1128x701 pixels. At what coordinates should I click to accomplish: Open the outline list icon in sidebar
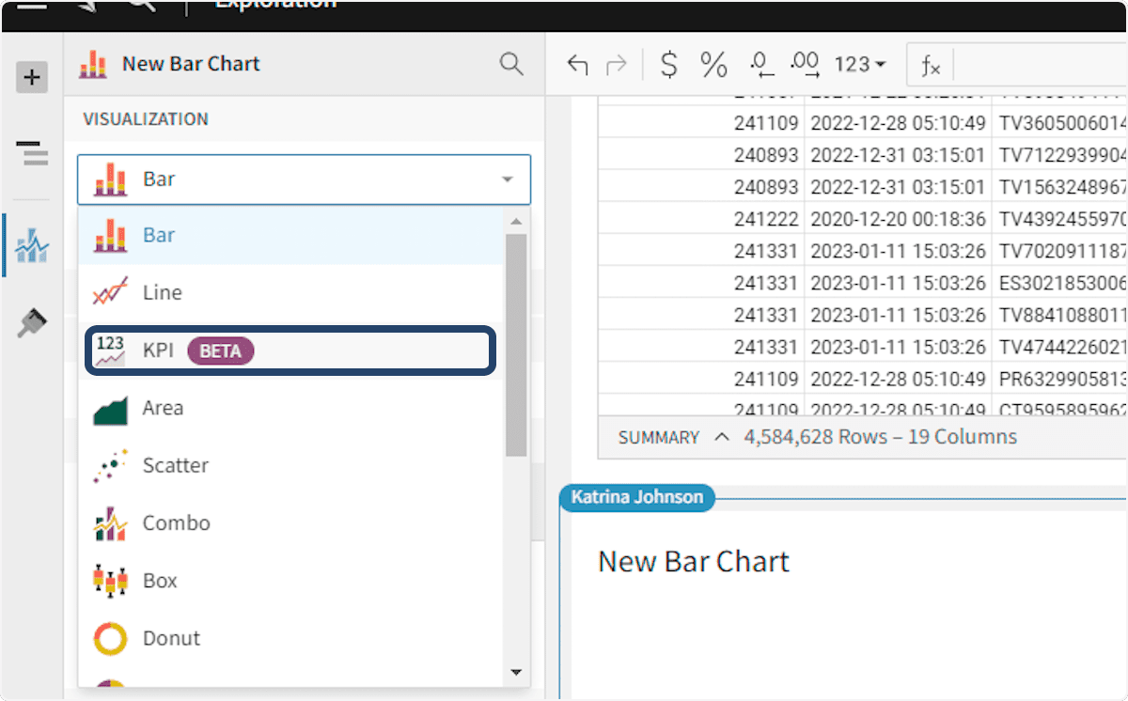(x=32, y=152)
